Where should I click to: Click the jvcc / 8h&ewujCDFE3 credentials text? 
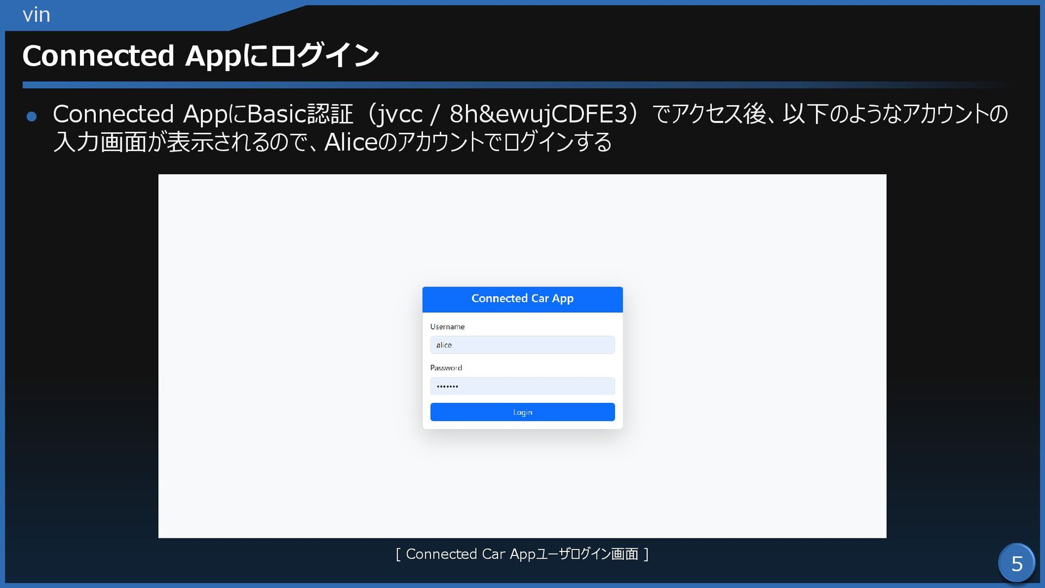click(501, 114)
